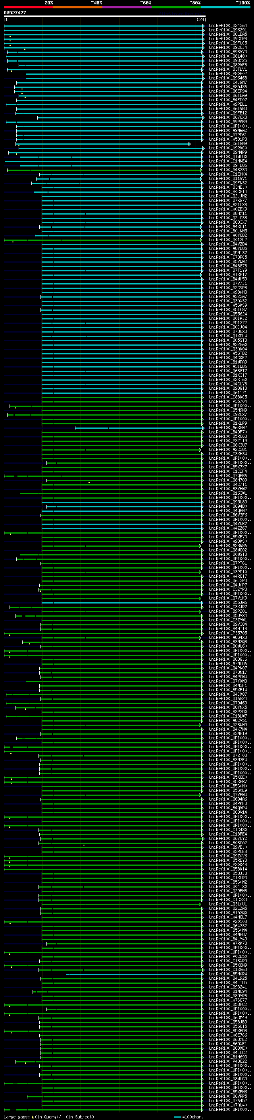Click the purple ~60% legend segment
This screenshot has width=254, height=1120.
127,8
